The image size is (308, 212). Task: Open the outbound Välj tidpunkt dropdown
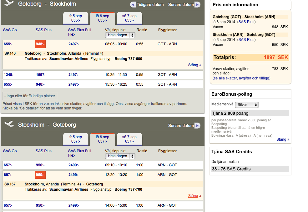(120, 35)
